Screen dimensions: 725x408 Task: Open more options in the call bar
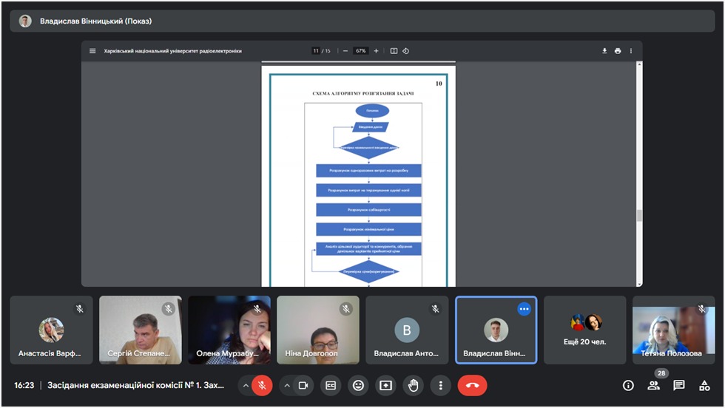(441, 385)
